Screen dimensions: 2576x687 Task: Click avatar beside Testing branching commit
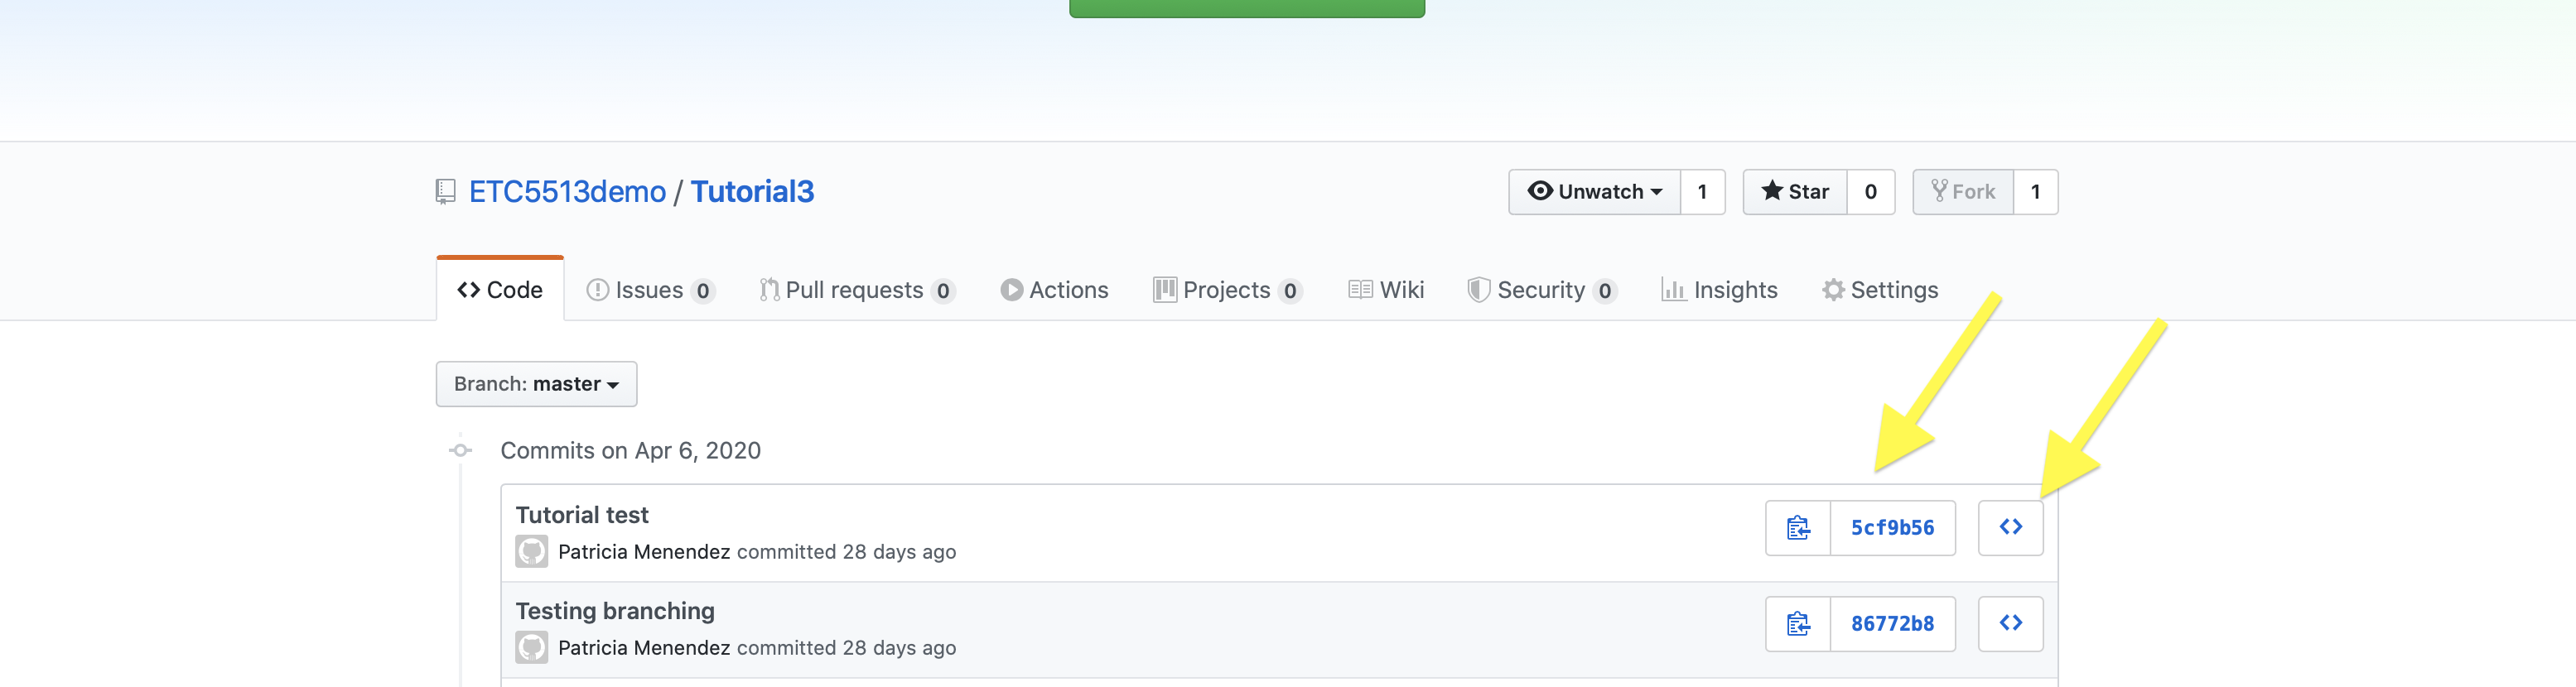tap(531, 647)
